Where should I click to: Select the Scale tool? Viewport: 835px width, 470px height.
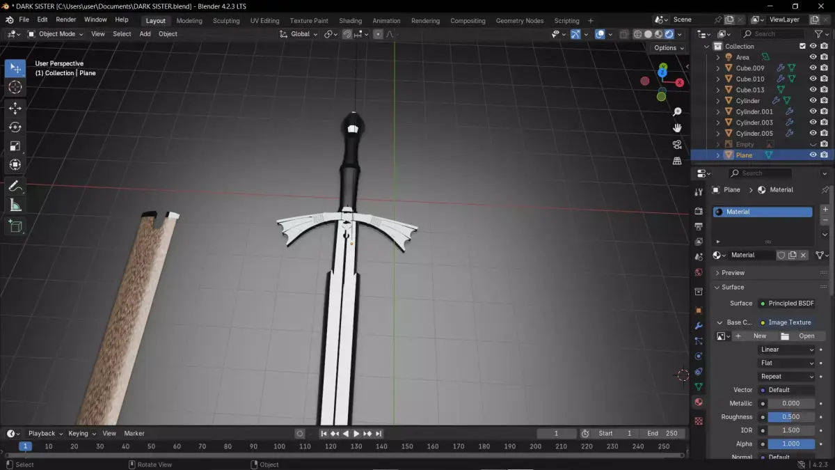point(15,146)
